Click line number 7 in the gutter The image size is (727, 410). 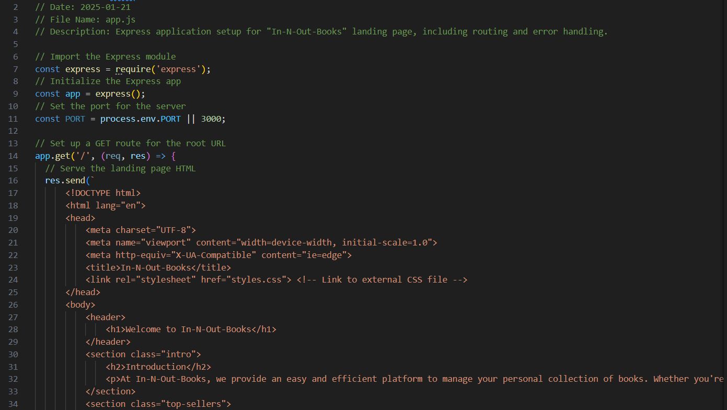[15, 68]
